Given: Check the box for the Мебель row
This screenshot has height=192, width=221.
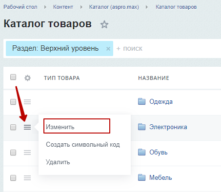Looking at the screenshot, I should tap(13, 178).
